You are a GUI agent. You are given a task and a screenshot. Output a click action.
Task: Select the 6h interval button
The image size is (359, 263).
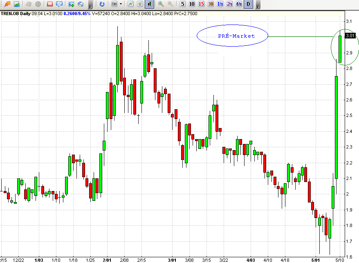239,4
